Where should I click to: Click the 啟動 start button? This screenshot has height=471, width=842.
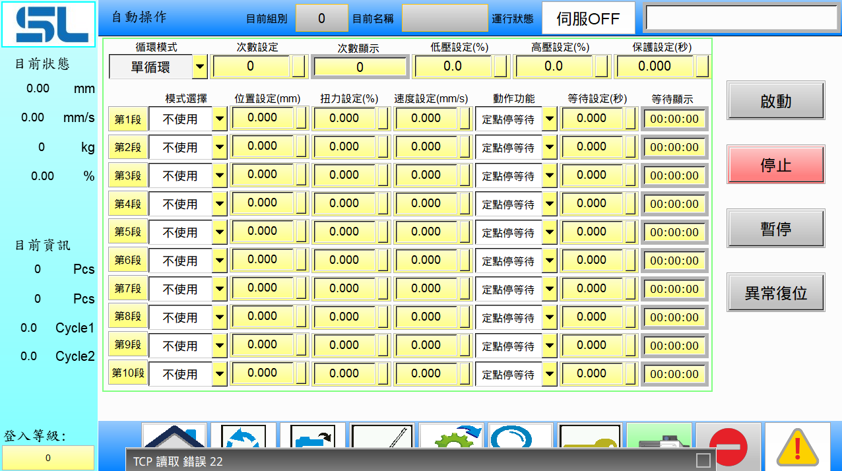tap(776, 101)
